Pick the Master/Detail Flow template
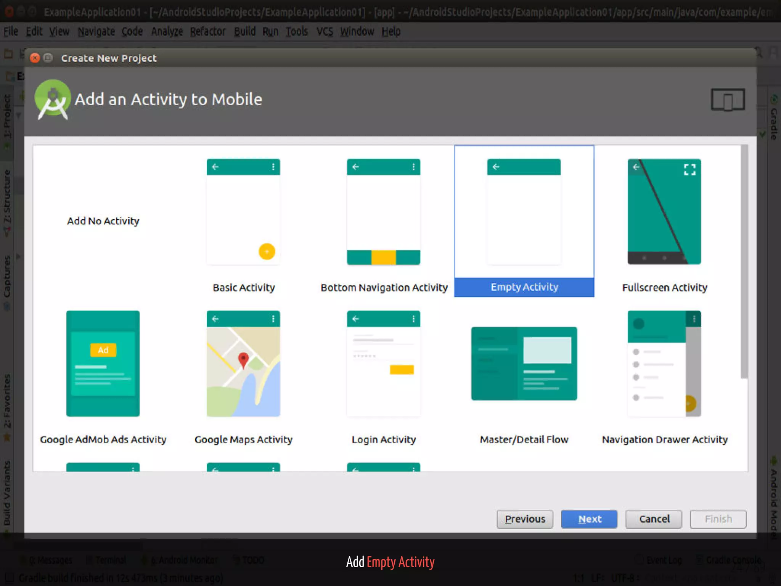Viewport: 781px width, 586px height. (x=524, y=364)
